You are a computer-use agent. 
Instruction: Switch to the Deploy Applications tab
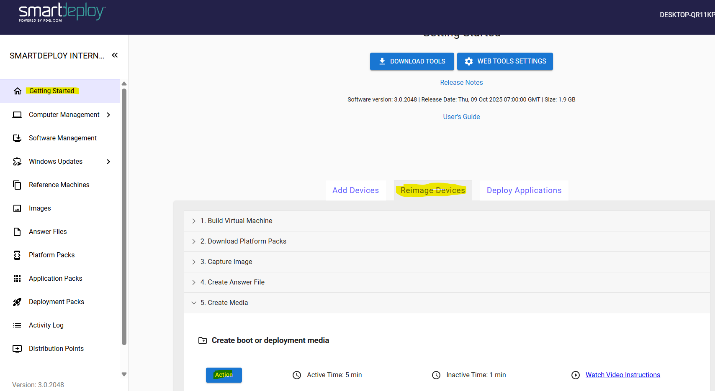coord(524,190)
